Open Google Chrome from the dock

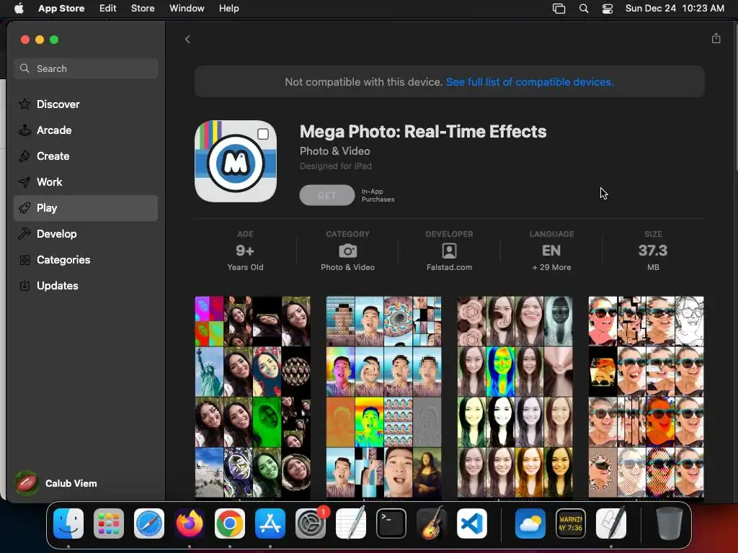[230, 523]
